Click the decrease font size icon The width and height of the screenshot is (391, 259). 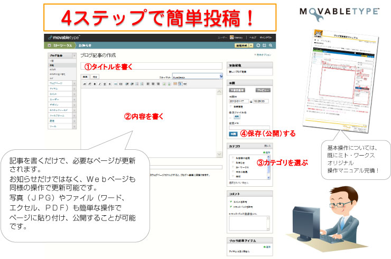click(85, 84)
